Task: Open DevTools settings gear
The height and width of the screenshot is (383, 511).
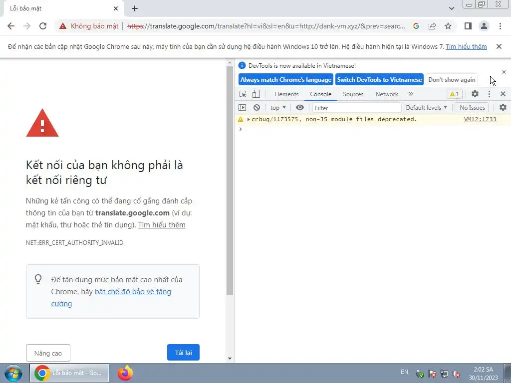Action: (x=475, y=94)
